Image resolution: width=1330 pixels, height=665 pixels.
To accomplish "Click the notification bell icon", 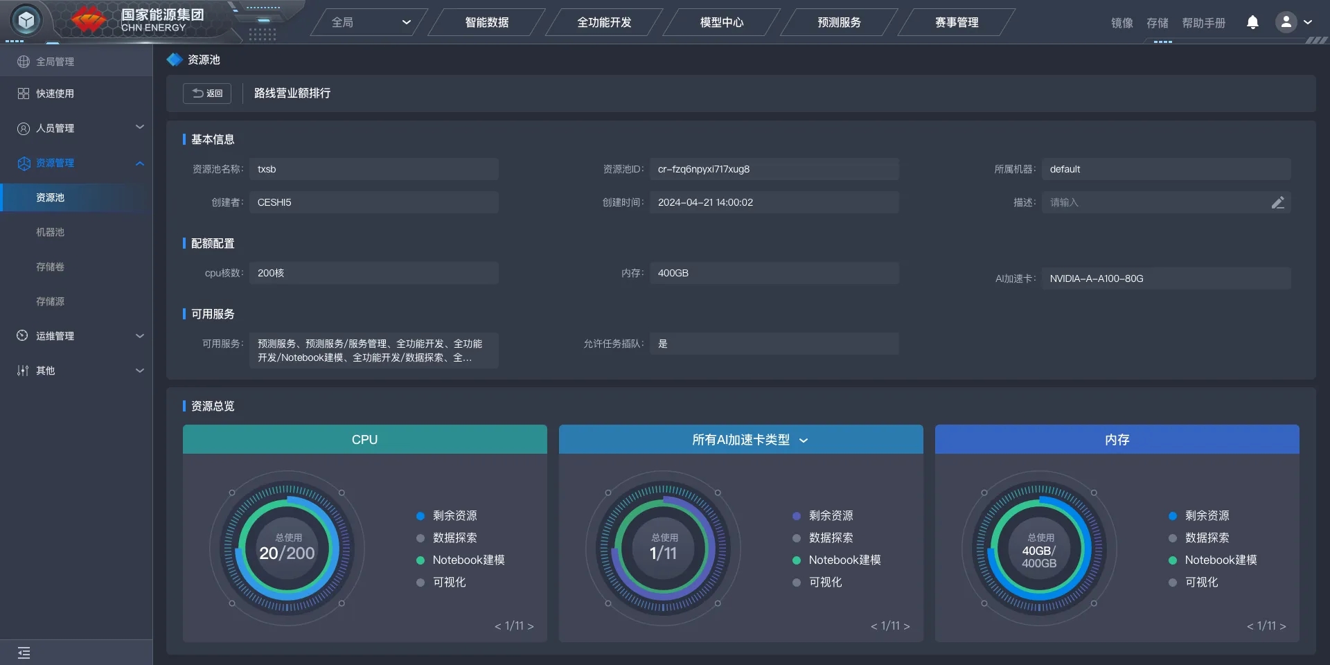I will coord(1252,22).
